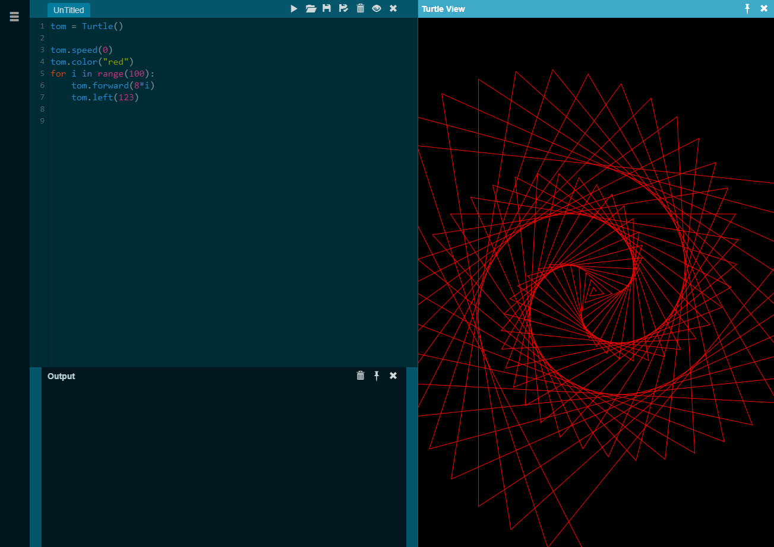Clear the Output panel with the trash icon
The image size is (774, 547).
(x=360, y=376)
